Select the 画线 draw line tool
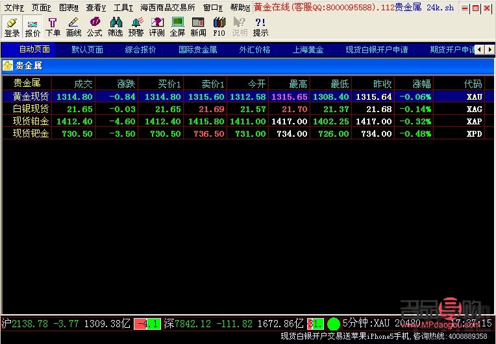 (73, 27)
